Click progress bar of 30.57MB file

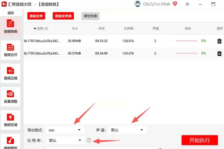point(187,53)
